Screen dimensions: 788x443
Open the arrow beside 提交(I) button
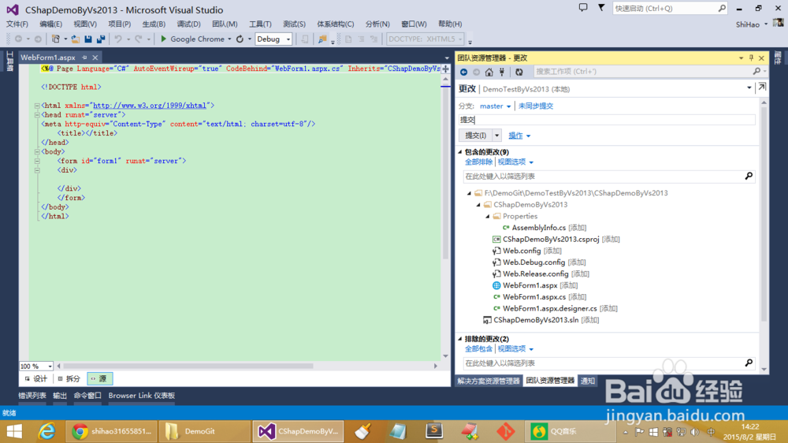(496, 136)
